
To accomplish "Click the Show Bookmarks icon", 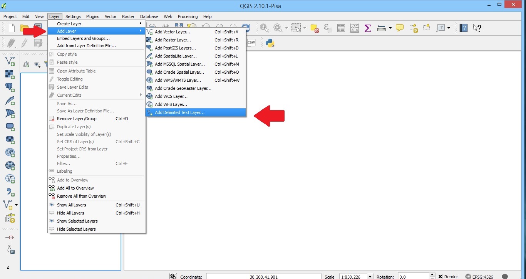I will pos(426,28).
